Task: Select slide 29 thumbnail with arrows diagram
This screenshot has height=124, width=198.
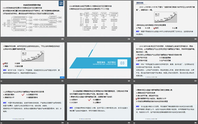Action: pyautogui.click(x=99, y=19)
